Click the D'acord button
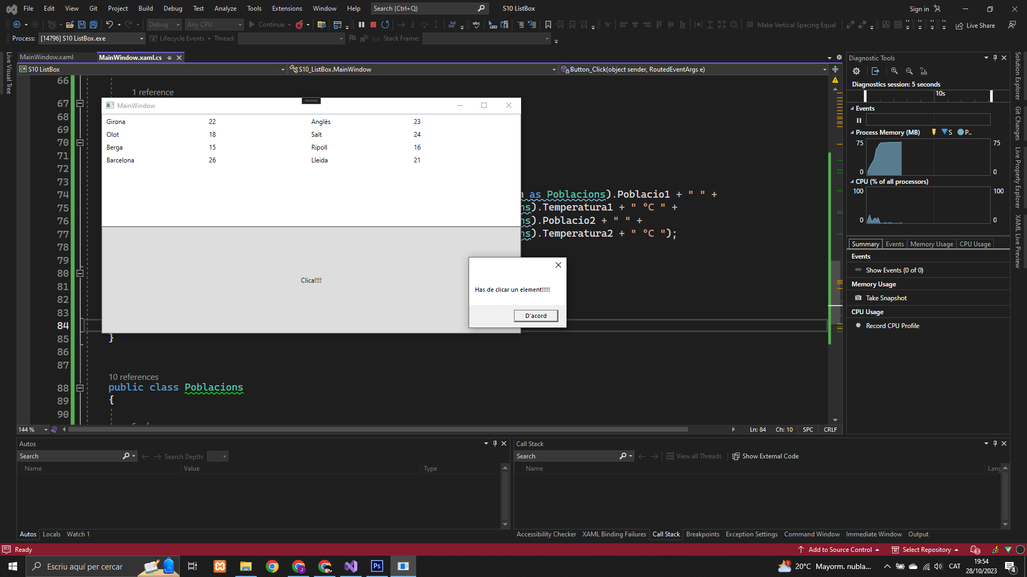 pos(535,316)
